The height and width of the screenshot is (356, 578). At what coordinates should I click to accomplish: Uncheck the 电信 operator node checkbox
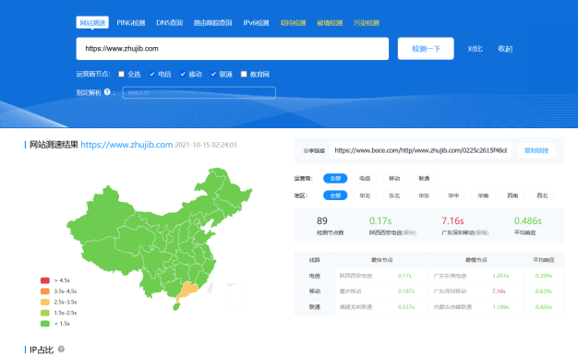[x=151, y=74]
